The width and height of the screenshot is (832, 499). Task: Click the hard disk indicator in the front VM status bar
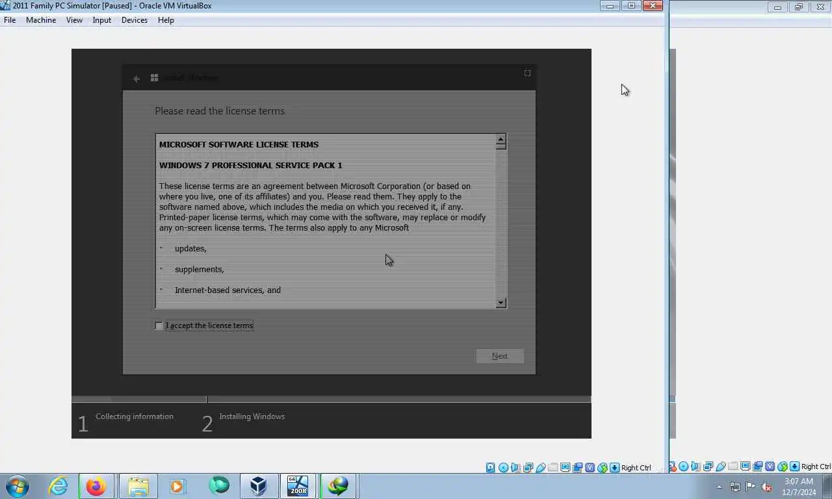[490, 467]
